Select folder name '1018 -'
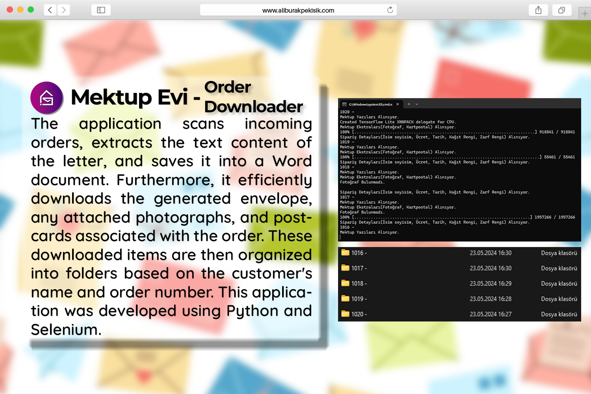Screen dimensions: 591x394 click(x=359, y=284)
